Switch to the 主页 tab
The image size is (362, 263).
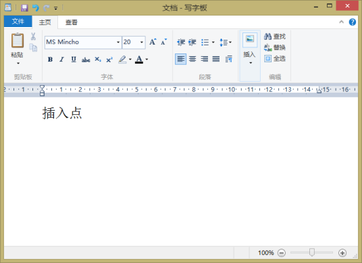45,22
